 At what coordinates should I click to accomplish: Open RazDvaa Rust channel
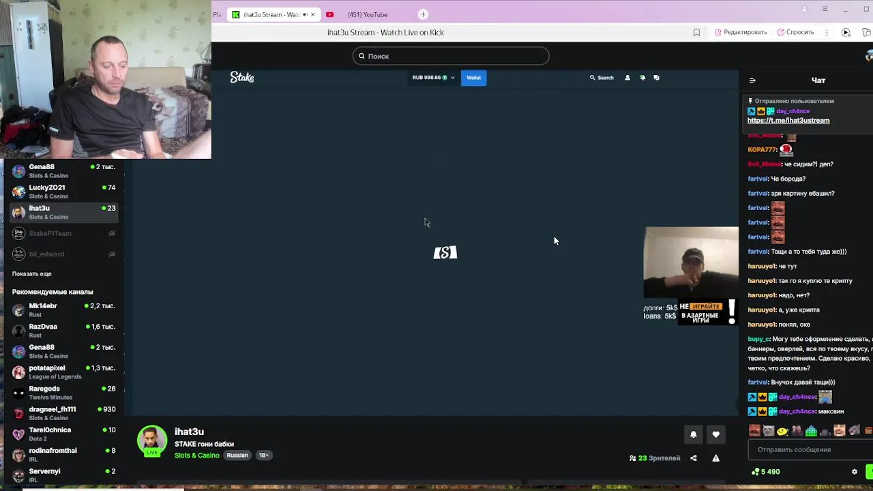tap(65, 331)
